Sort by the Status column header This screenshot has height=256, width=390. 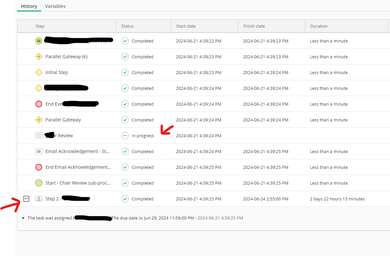pos(127,26)
